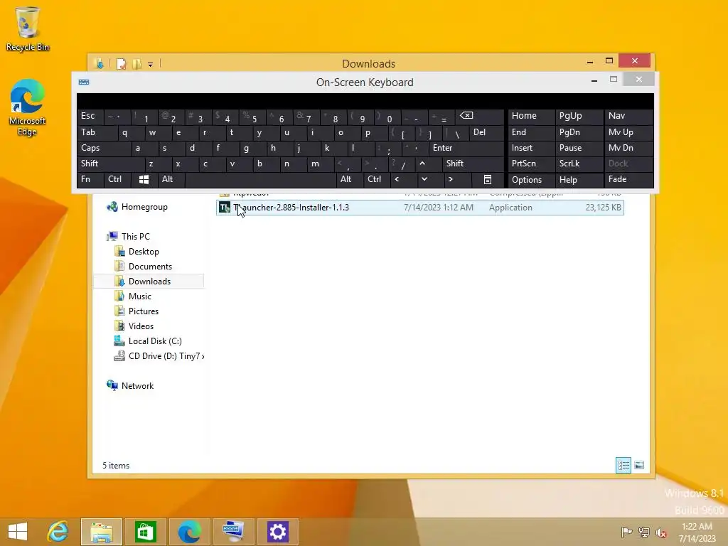The height and width of the screenshot is (546, 728).
Task: Click the muted volume tray icon
Action: click(660, 532)
